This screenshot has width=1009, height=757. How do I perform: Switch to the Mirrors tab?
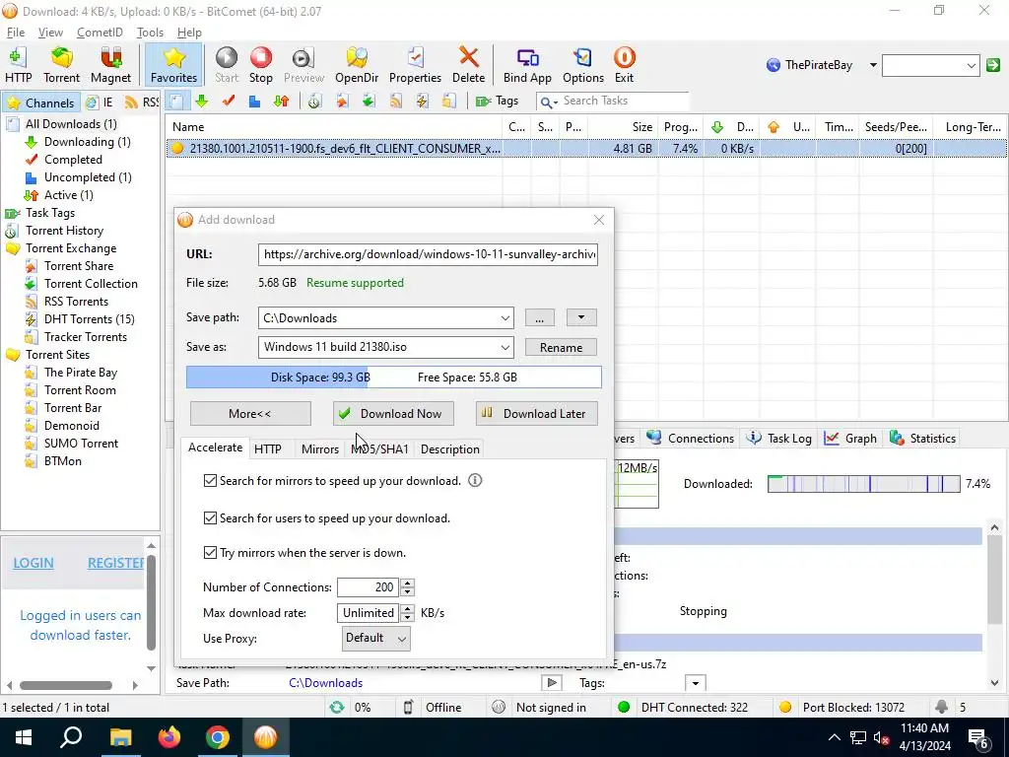pyautogui.click(x=320, y=449)
